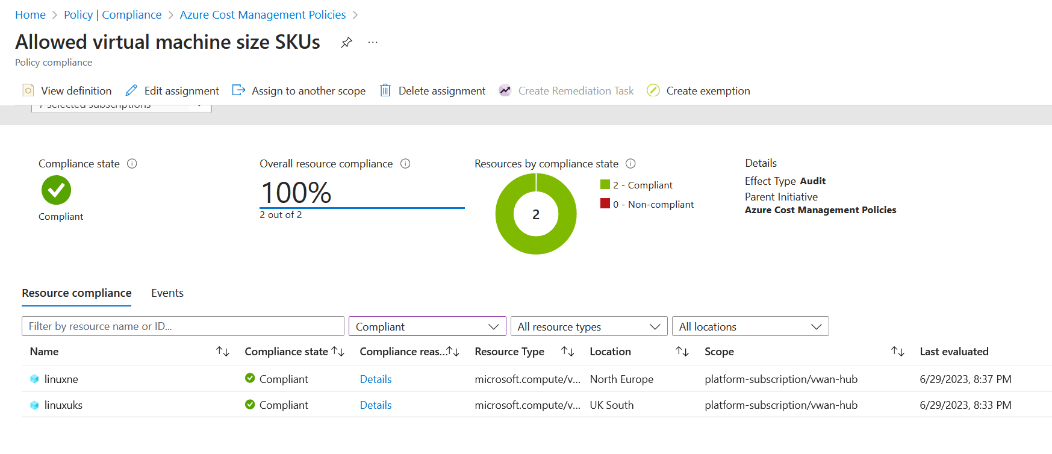Sort by Scope column
1052x454 pixels.
898,351
